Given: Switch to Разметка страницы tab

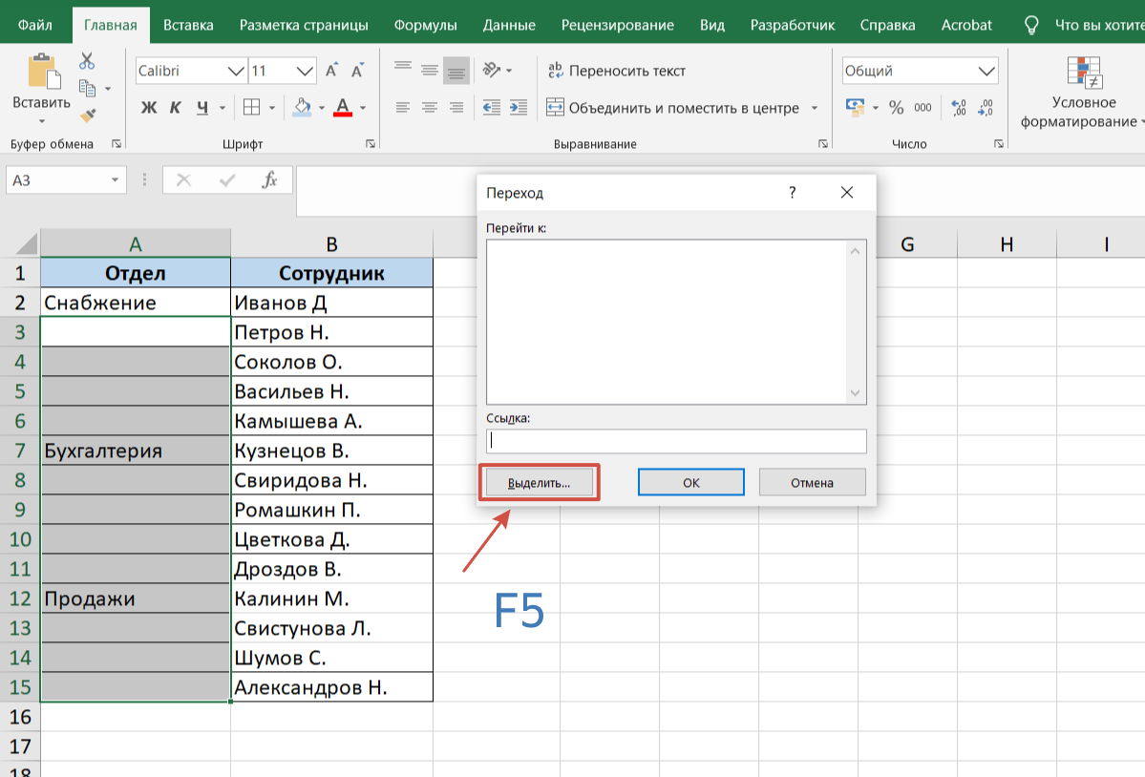Looking at the screenshot, I should [x=304, y=25].
